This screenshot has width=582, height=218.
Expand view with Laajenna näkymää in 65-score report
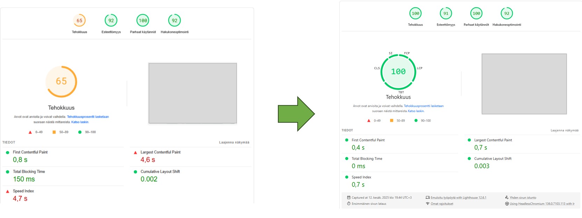click(234, 142)
